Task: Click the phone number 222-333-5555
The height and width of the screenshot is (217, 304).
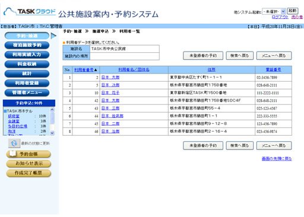Action: (x=267, y=116)
